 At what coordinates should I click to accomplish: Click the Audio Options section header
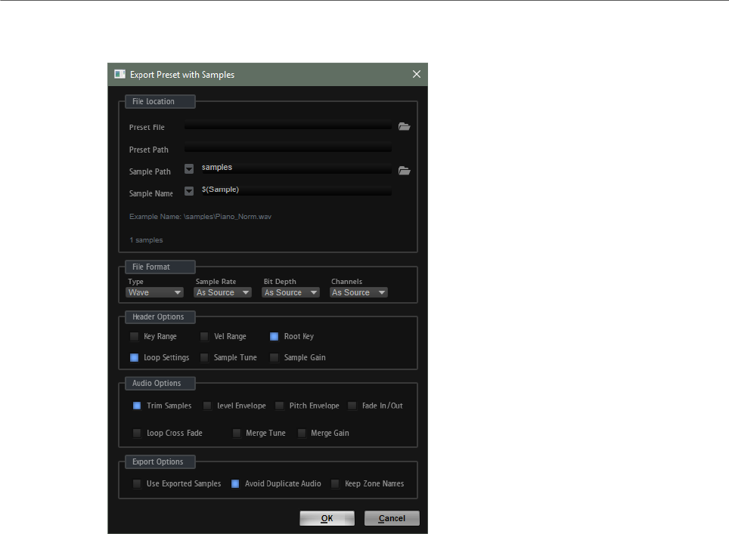(x=160, y=383)
